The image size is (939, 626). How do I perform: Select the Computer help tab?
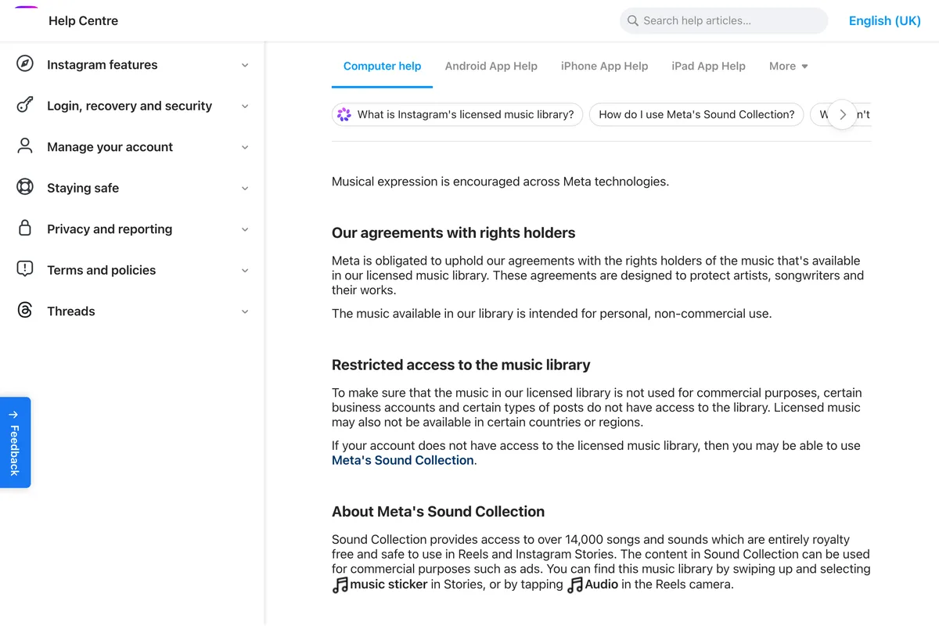(382, 66)
